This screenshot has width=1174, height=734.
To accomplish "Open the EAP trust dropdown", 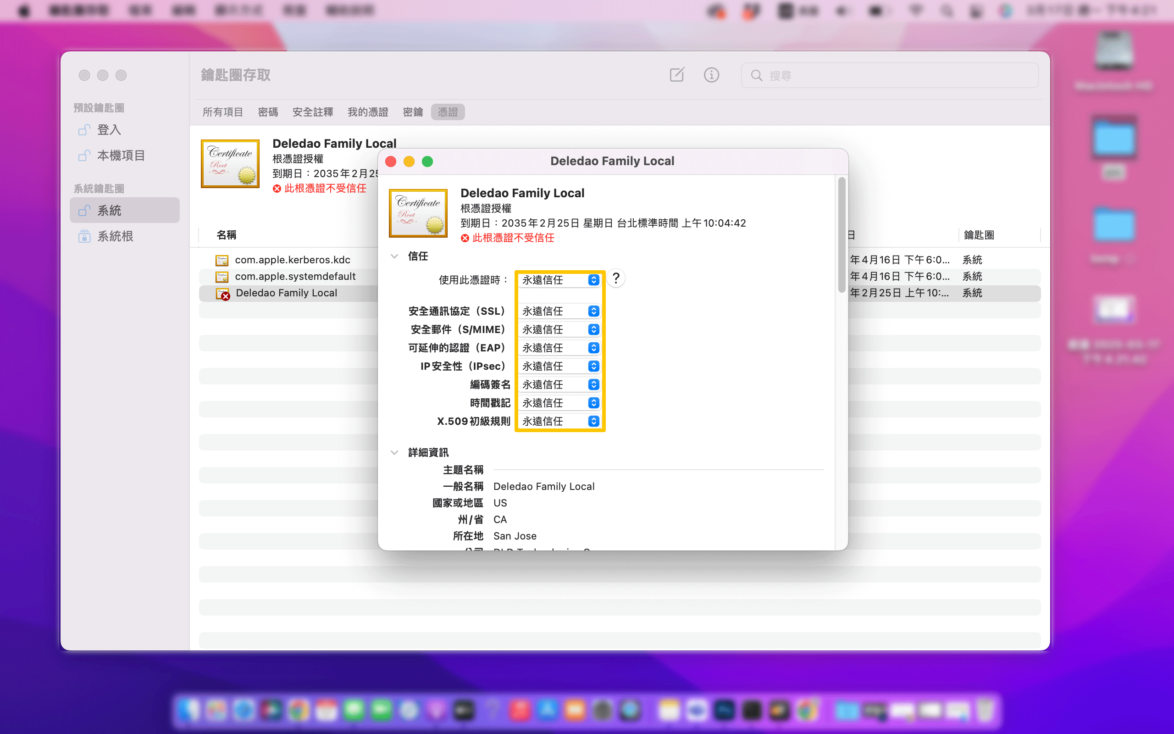I will (x=560, y=348).
